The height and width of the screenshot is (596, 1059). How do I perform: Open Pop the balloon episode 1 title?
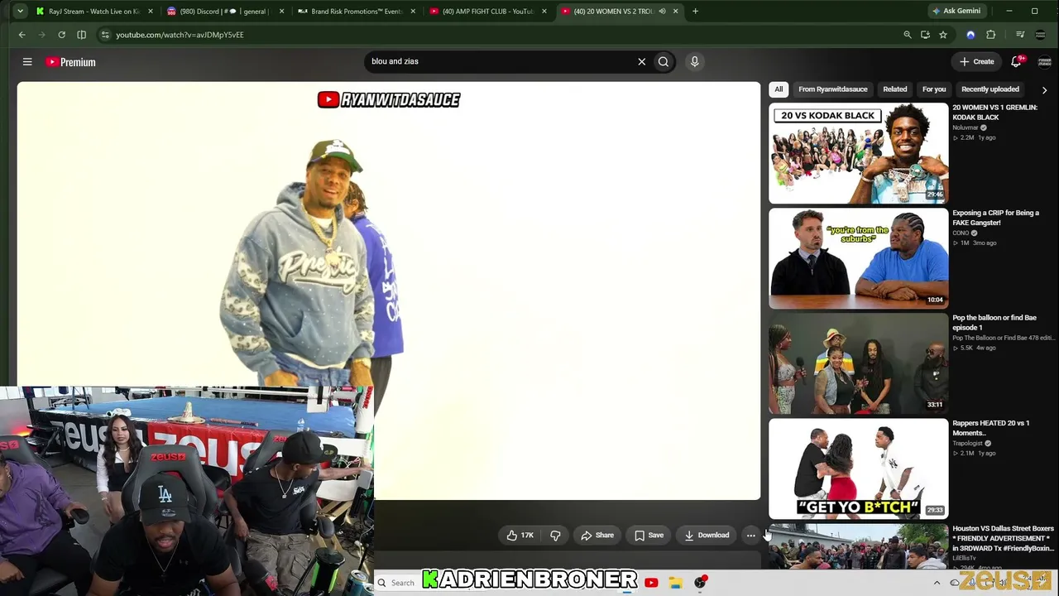994,323
